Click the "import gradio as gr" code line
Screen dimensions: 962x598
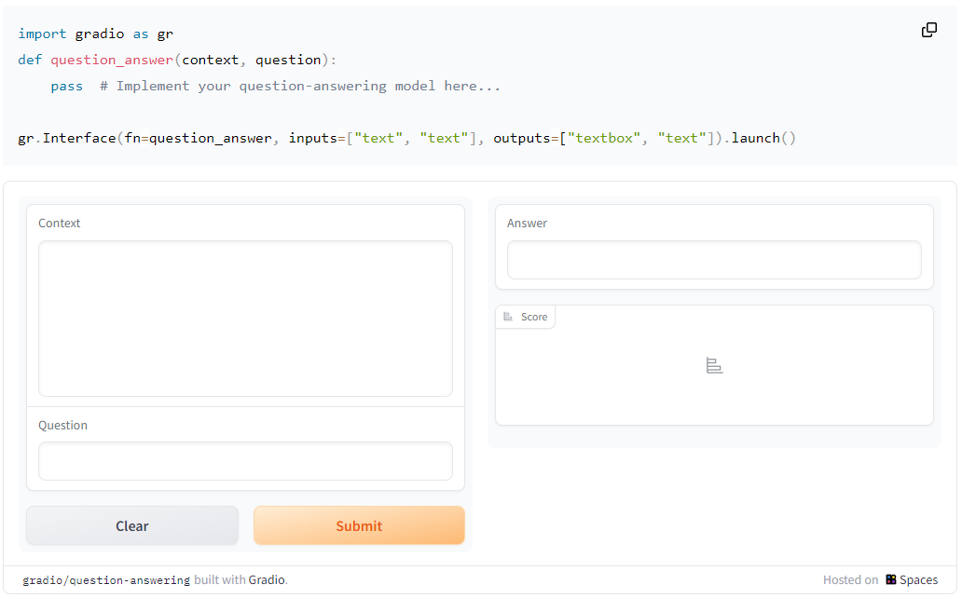point(95,34)
